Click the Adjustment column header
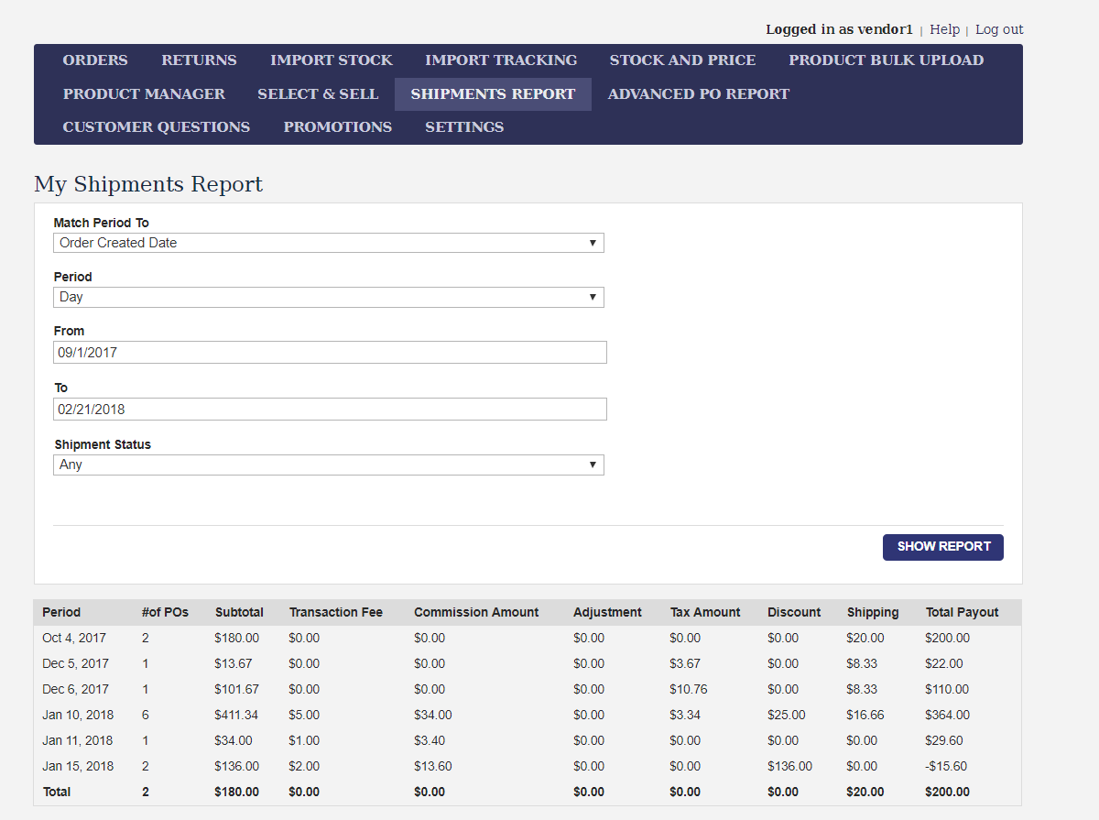The width and height of the screenshot is (1099, 820). (607, 612)
